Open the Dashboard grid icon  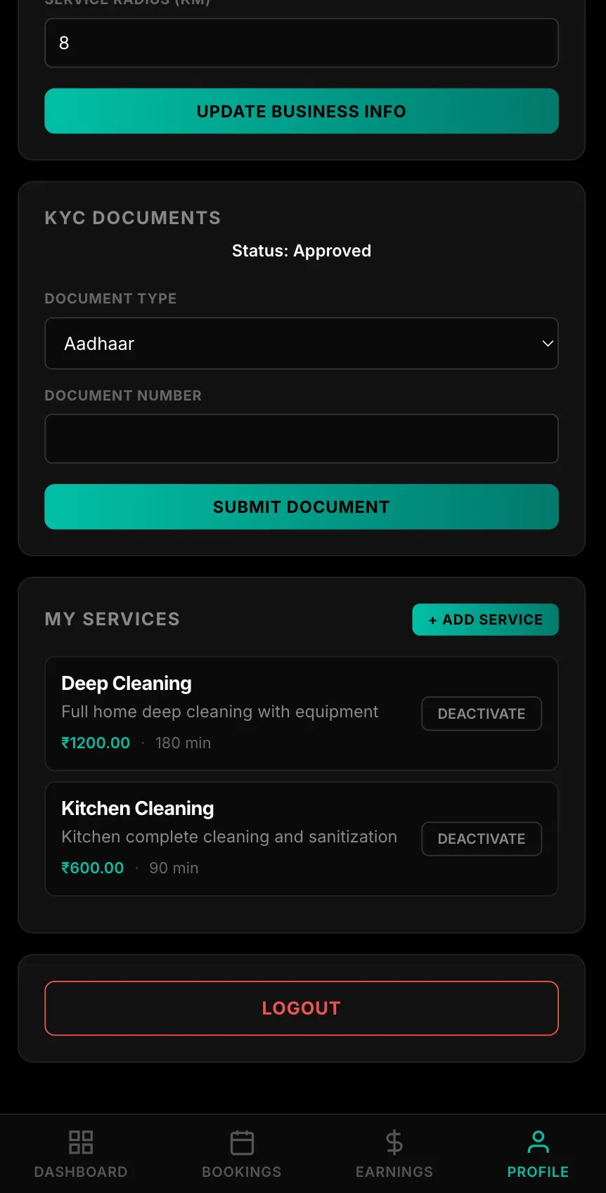point(81,1142)
